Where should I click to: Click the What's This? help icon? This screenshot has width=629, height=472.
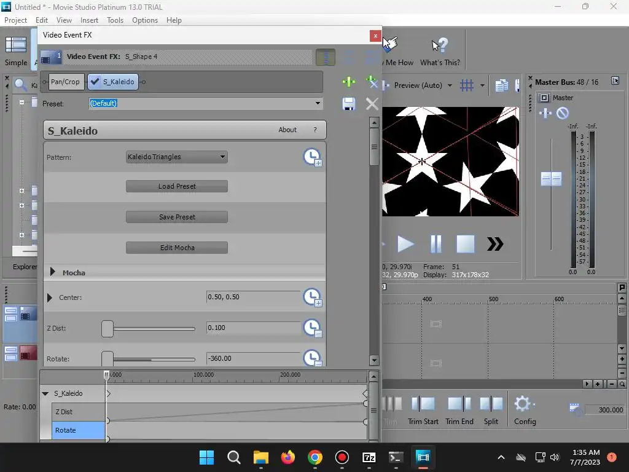click(440, 45)
